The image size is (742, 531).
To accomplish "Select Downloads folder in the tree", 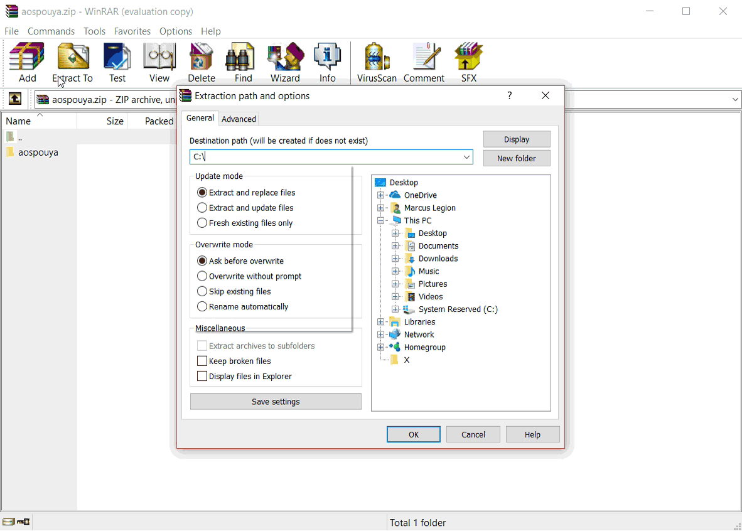I will click(438, 259).
